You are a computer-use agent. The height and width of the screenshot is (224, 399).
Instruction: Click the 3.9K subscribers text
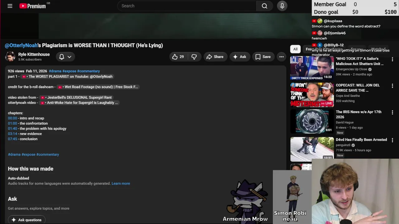(30, 59)
